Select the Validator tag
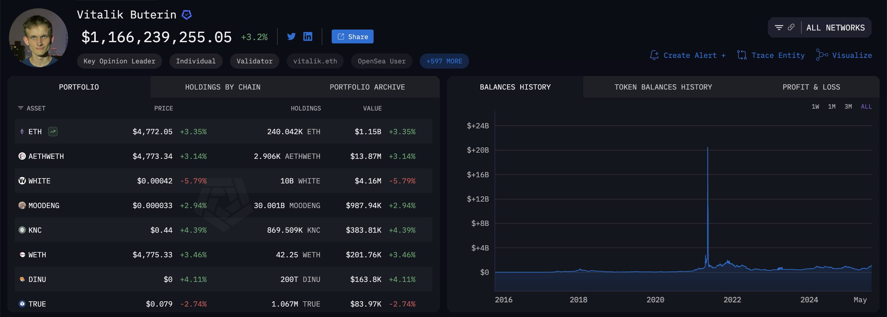Viewport: 887px width, 317px height. tap(254, 61)
